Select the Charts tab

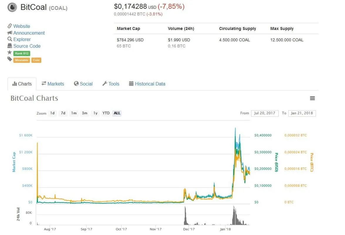point(22,84)
